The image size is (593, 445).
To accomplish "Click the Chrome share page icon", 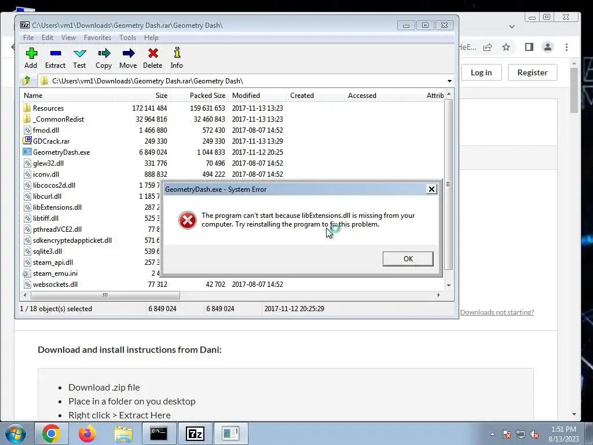I will pos(488,47).
